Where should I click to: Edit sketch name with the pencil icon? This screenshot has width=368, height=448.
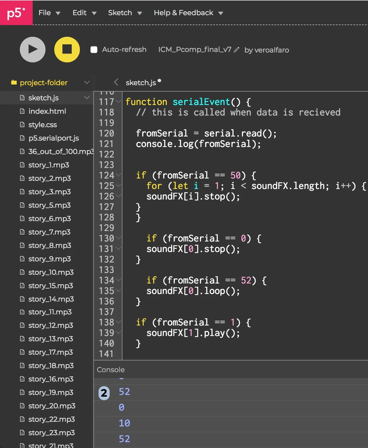point(236,50)
